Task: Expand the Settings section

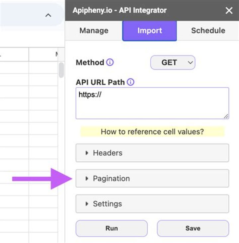Action: point(152,204)
